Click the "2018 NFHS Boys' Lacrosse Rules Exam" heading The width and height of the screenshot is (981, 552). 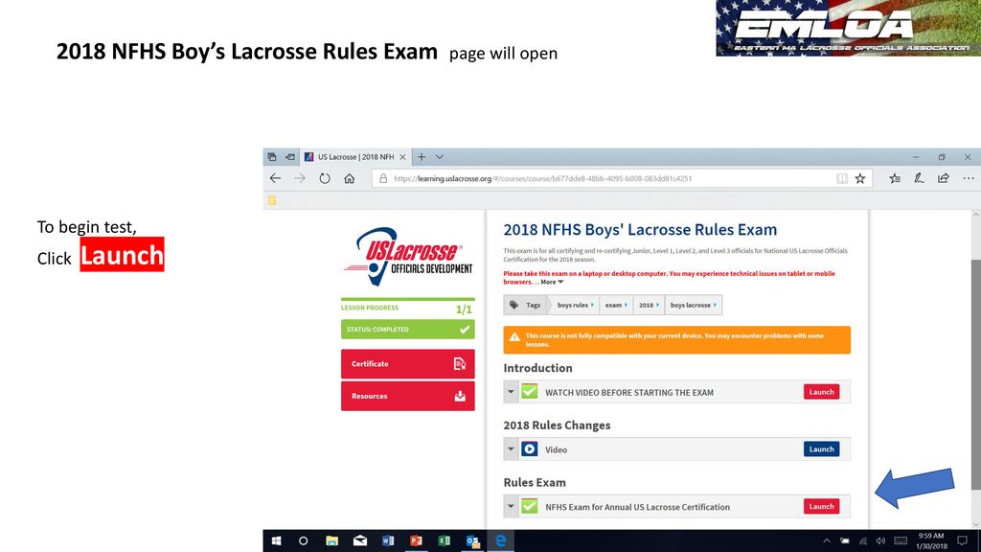(640, 230)
